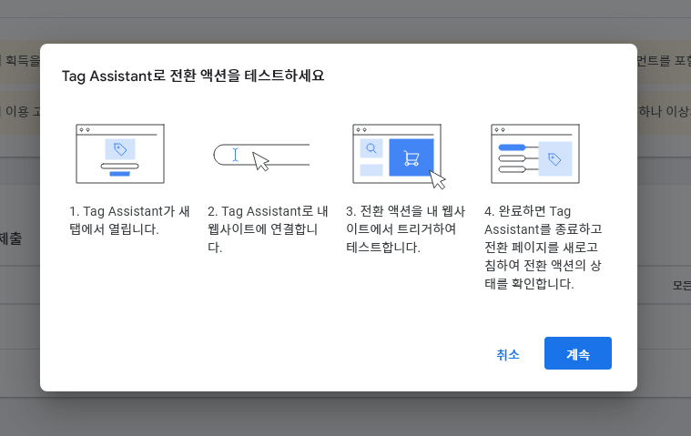Click the mouse pointer arrow in the second illustration
This screenshot has height=436, width=691.
(x=261, y=162)
